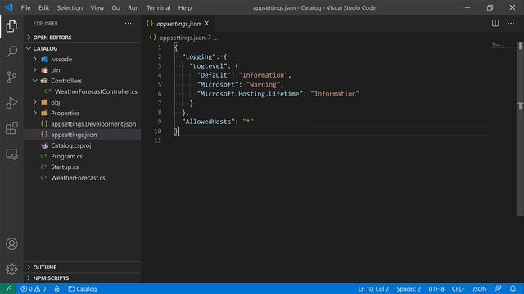
Task: Click the editor vertical scrollbar
Action: pyautogui.click(x=521, y=129)
